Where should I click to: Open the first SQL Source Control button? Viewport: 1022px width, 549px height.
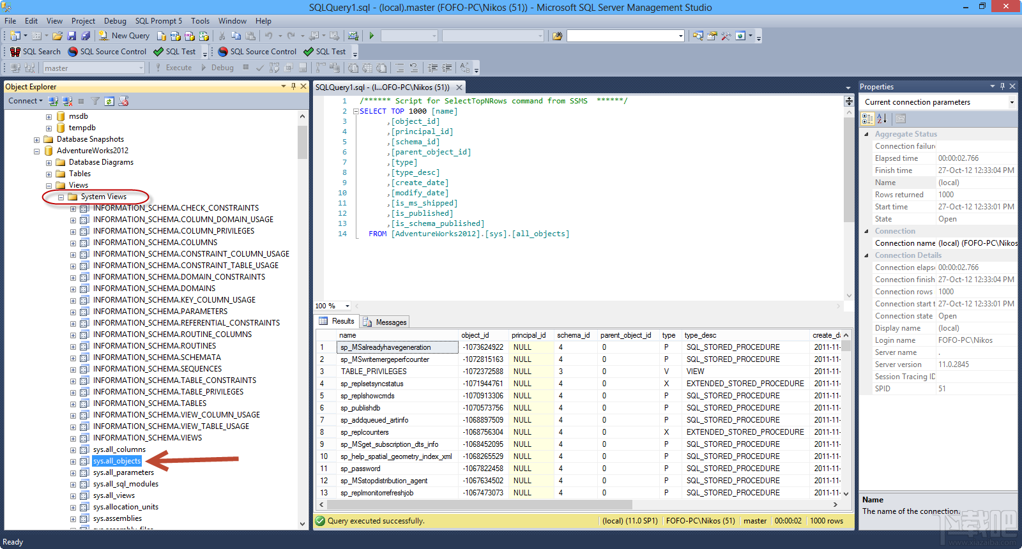point(107,52)
